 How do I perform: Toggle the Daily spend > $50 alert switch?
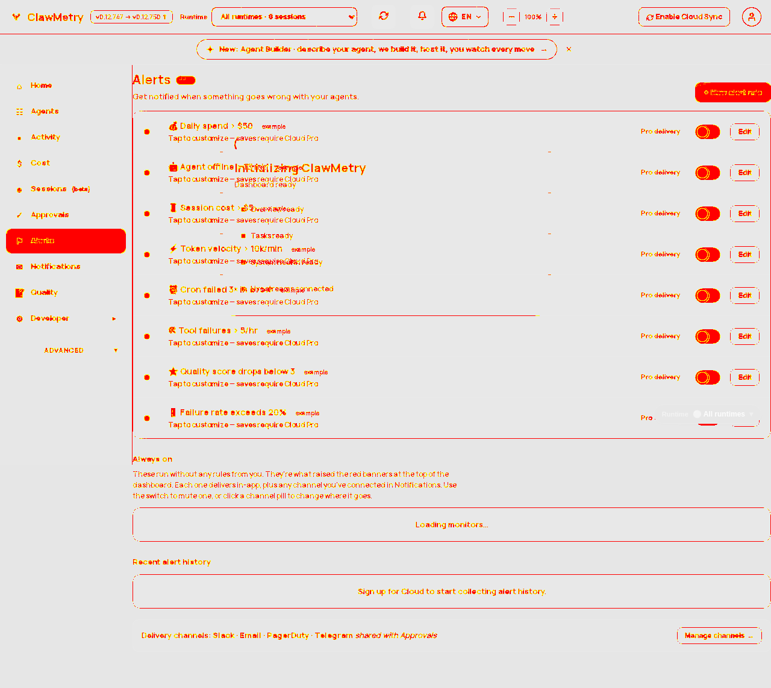click(708, 132)
